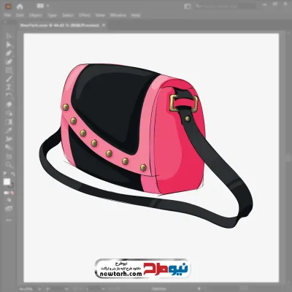
Task: Select the Pen tool
Action: tap(9, 53)
